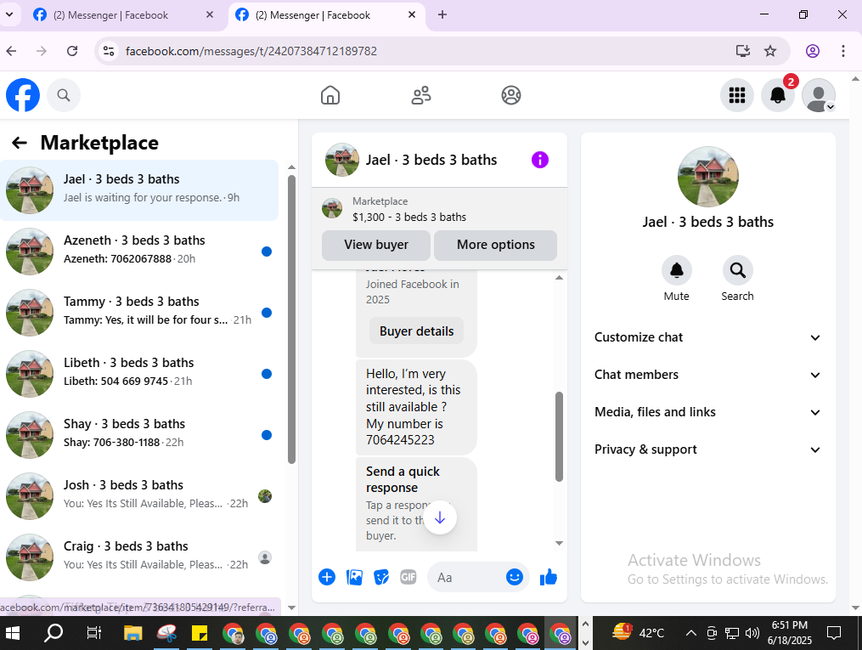
Task: Expand Privacy & support section
Action: (707, 449)
